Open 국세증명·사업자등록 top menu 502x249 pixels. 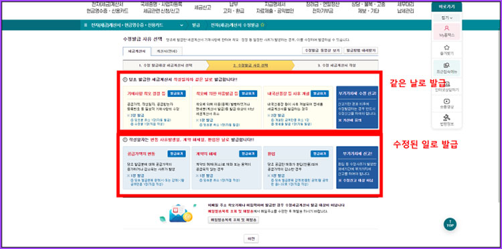coord(161,7)
